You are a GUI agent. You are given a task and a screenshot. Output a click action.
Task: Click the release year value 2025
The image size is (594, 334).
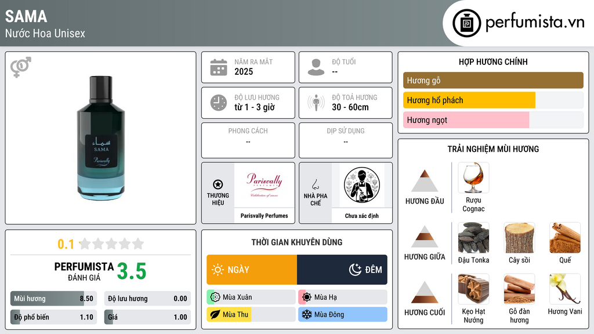244,71
